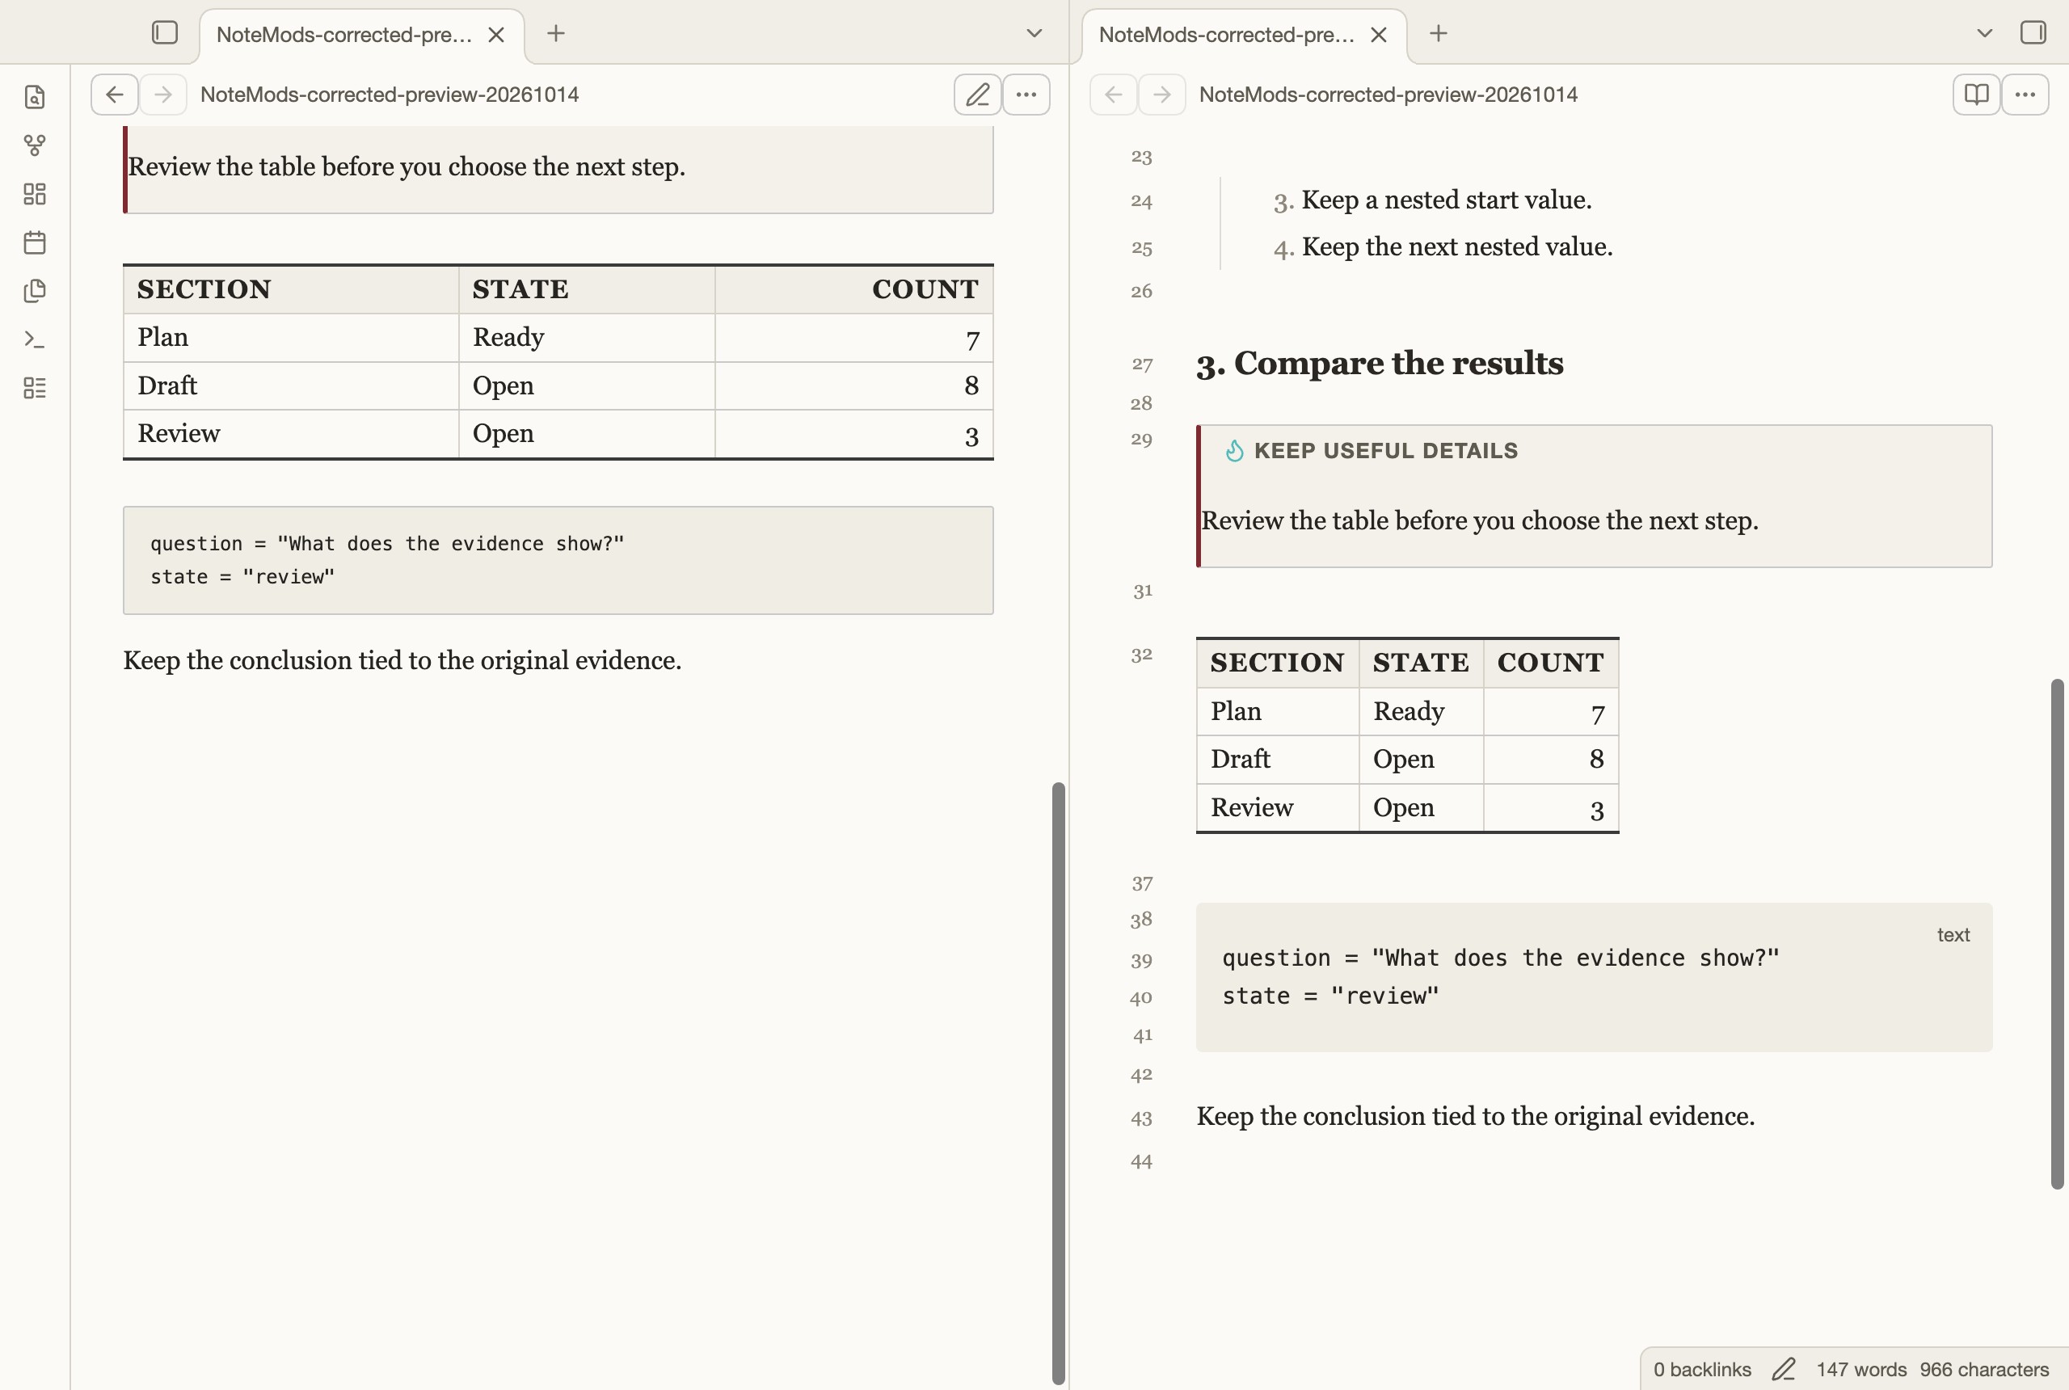
Task: Open more options in left pane
Action: click(x=1026, y=94)
